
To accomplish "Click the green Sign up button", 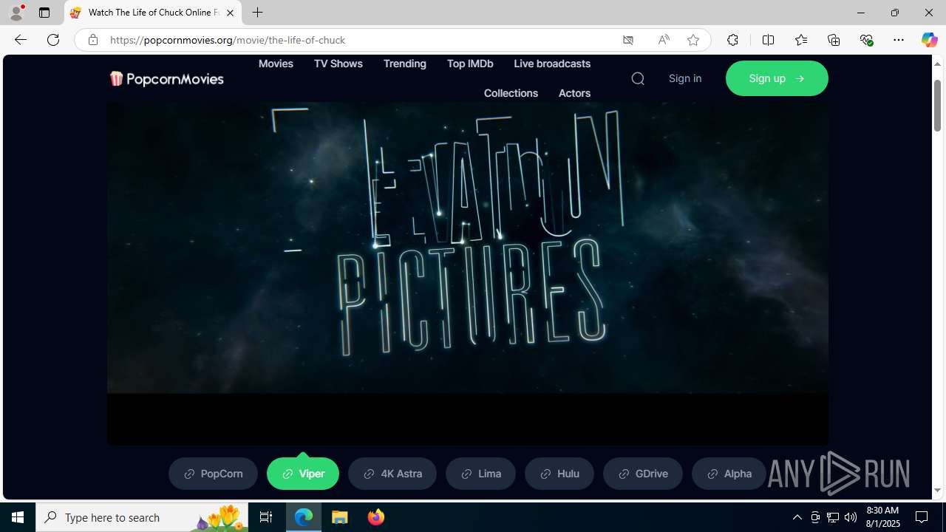I will point(777,78).
